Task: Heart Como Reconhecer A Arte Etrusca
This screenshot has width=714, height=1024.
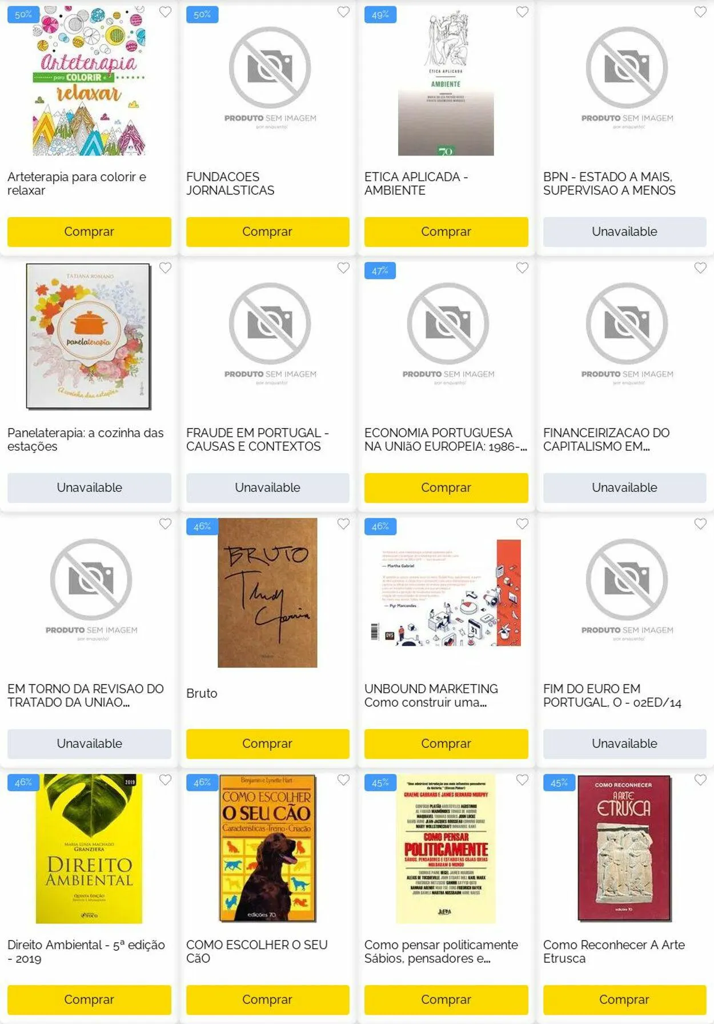Action: click(x=700, y=780)
